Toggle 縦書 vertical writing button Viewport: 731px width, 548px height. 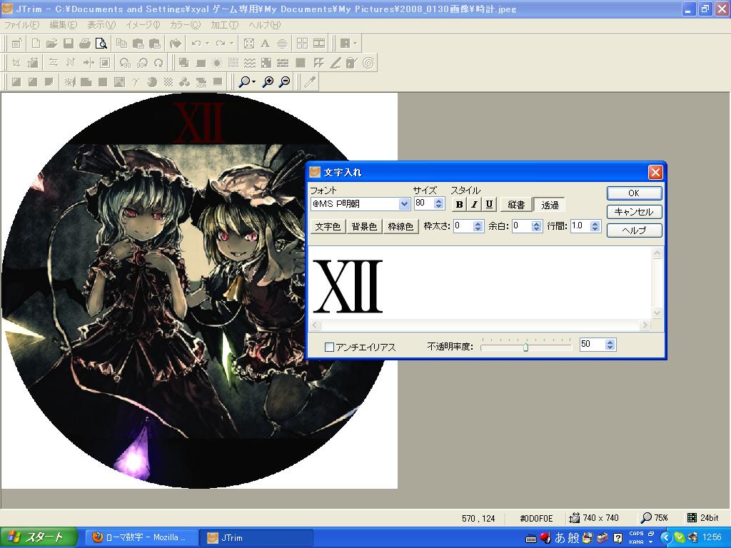(x=516, y=204)
